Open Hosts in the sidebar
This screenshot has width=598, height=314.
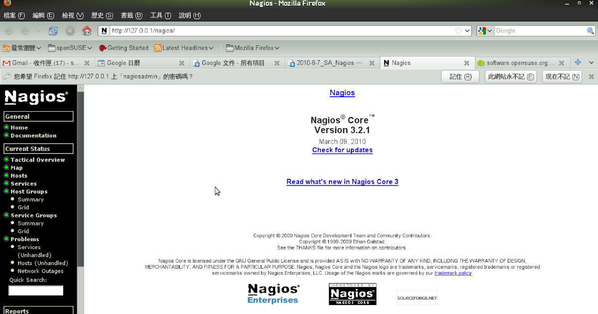coord(19,176)
